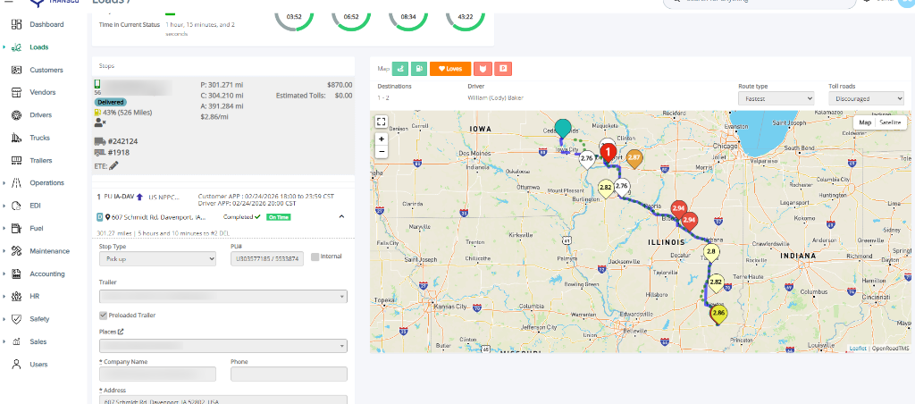Enter fullscreen map view

[381, 122]
